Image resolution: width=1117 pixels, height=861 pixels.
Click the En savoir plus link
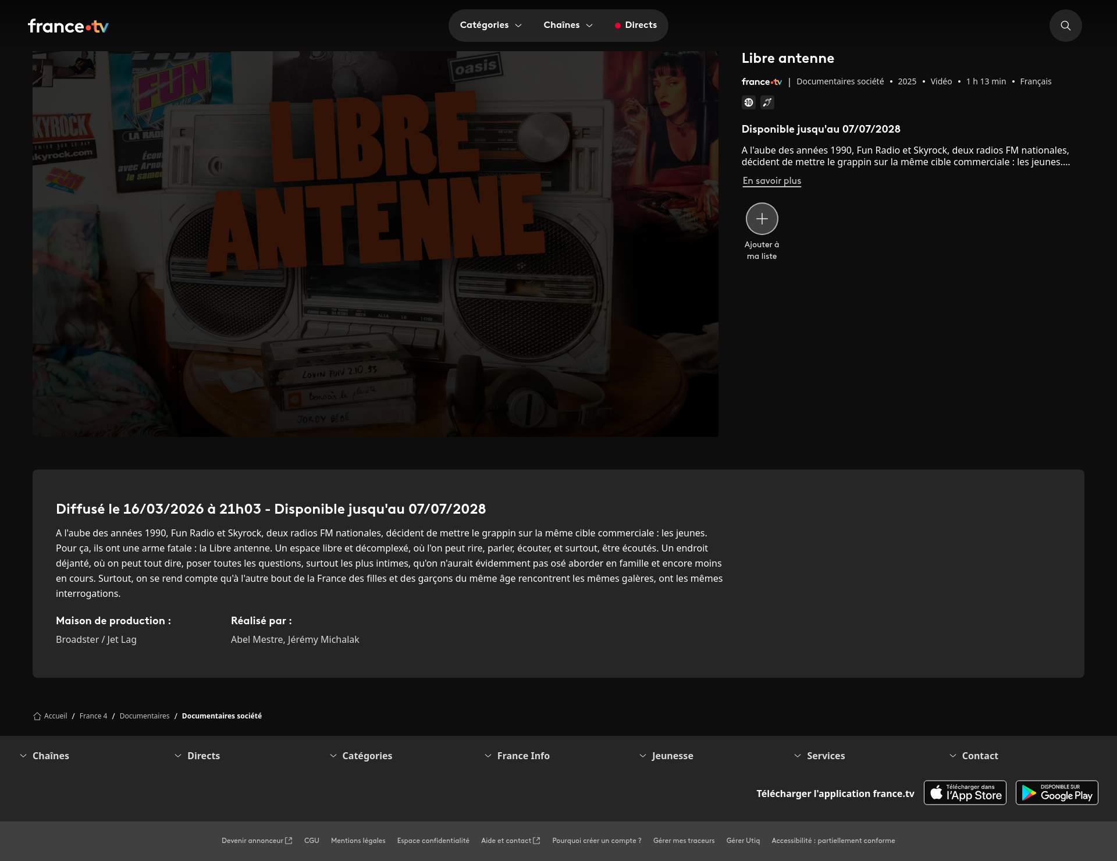point(771,181)
